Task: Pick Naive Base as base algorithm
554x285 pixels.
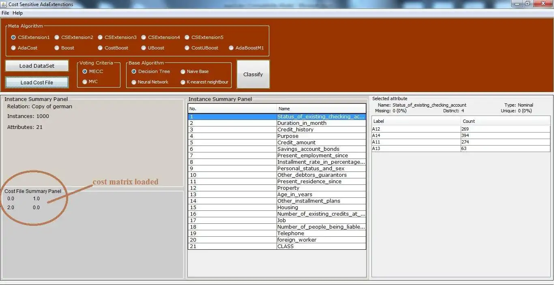Action: (x=194, y=71)
